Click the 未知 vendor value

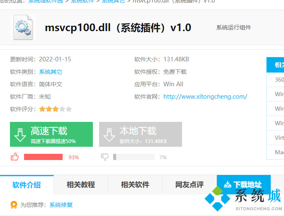(x=45, y=97)
